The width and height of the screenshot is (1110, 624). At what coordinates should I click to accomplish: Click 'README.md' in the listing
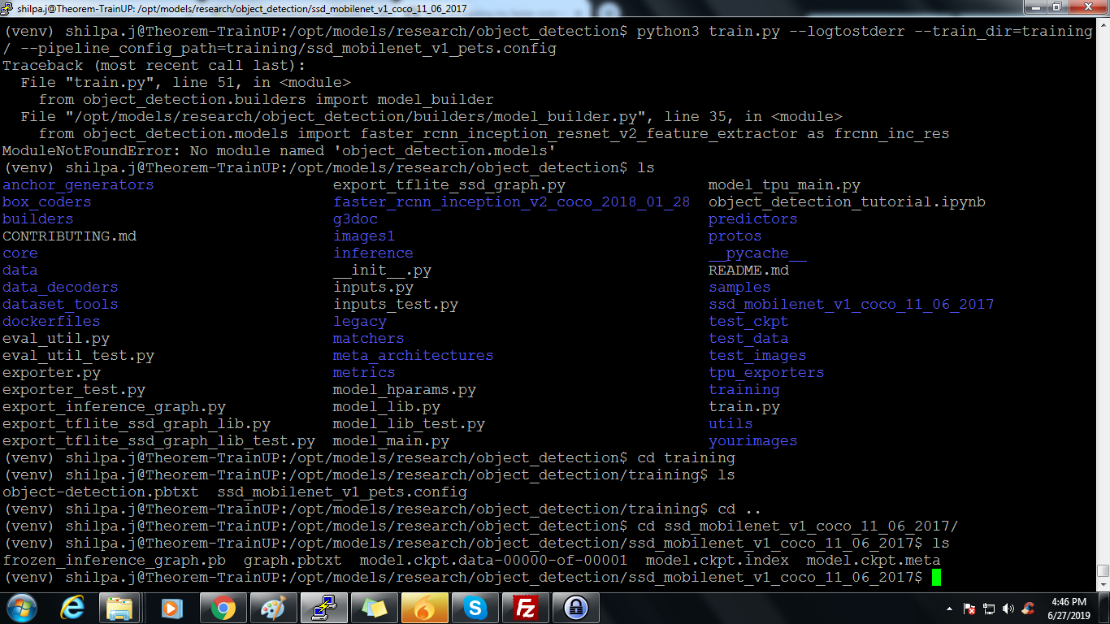(748, 271)
